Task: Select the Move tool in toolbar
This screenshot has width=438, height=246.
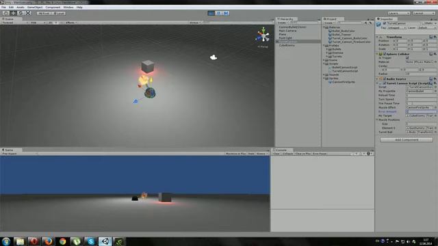Action: pos(13,13)
